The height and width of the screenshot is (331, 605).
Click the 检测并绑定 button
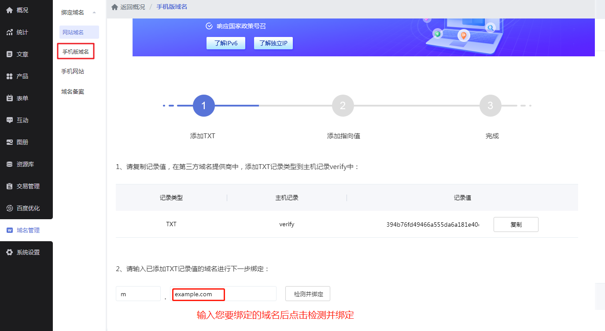point(308,294)
